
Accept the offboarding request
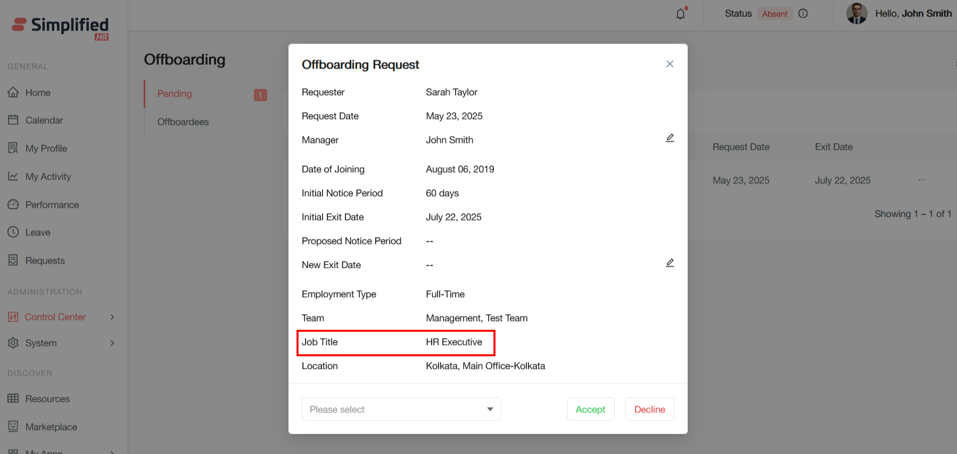[590, 409]
